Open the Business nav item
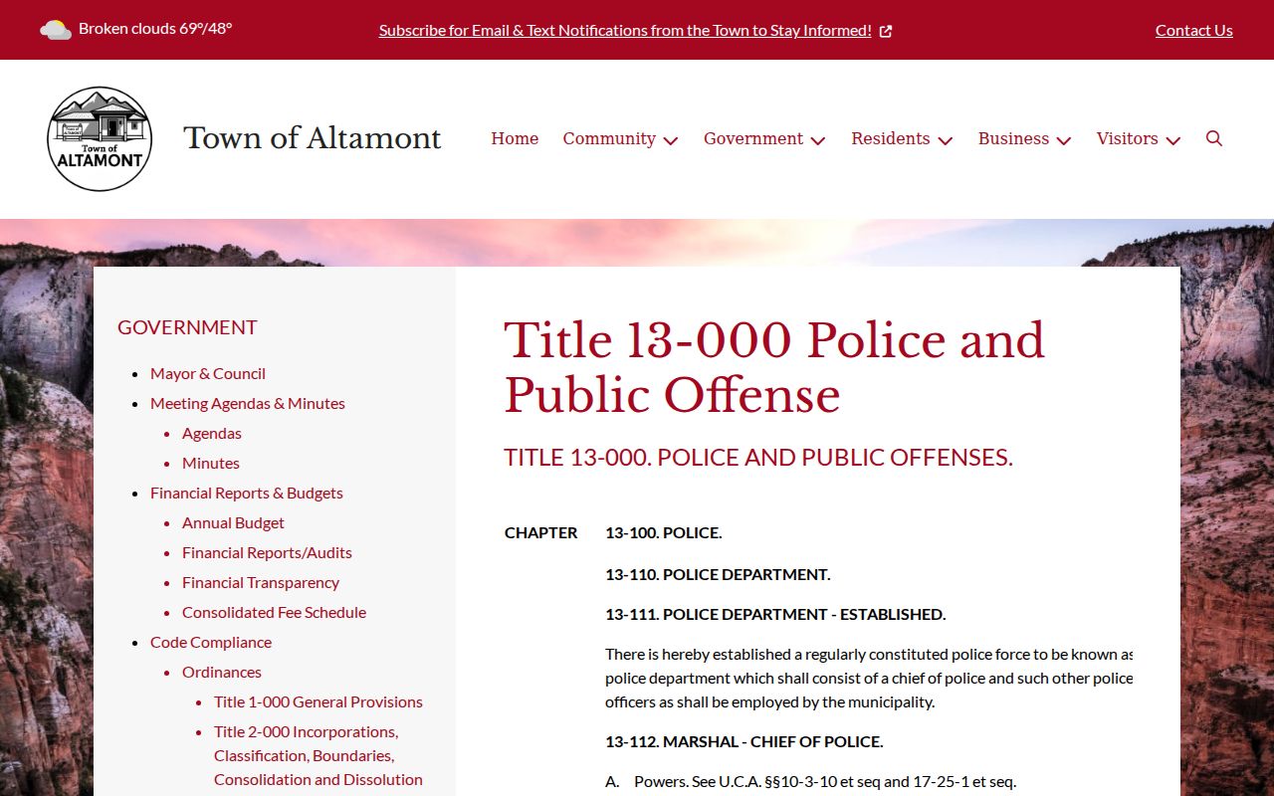 1013,138
